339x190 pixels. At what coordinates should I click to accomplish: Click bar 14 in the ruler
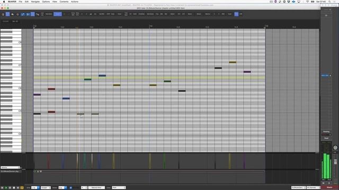click(151, 26)
